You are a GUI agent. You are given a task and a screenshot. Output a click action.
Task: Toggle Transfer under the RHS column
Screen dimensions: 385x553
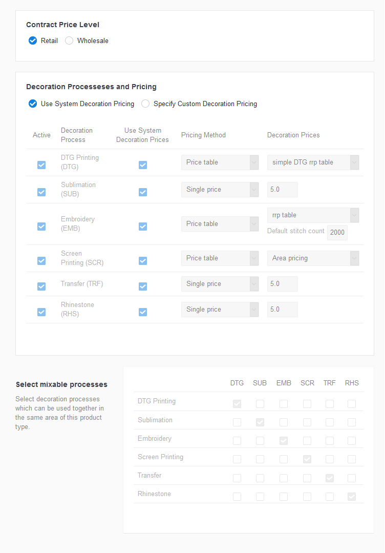352,478
